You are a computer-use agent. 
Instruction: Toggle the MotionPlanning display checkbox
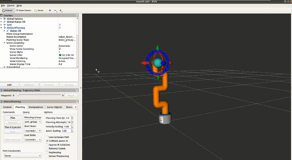[60, 28]
